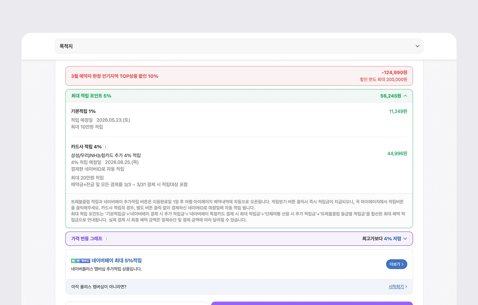Click the 최대 20만원 적립 text

pos(87,177)
